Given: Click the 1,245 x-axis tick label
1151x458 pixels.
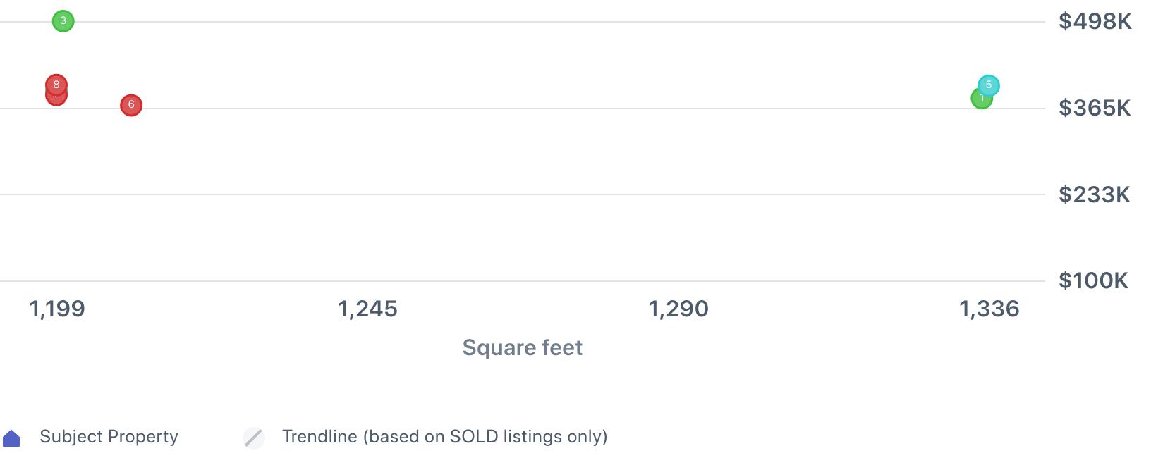Looking at the screenshot, I should (x=367, y=309).
